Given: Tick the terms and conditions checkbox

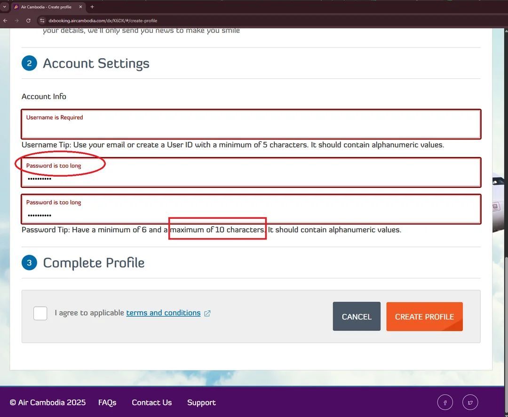Looking at the screenshot, I should point(40,313).
